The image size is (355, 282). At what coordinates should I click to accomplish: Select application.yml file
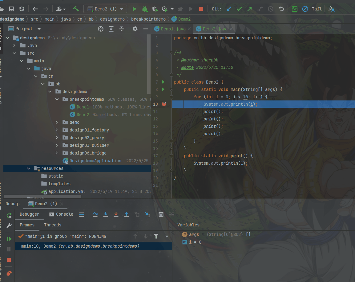coord(67,191)
